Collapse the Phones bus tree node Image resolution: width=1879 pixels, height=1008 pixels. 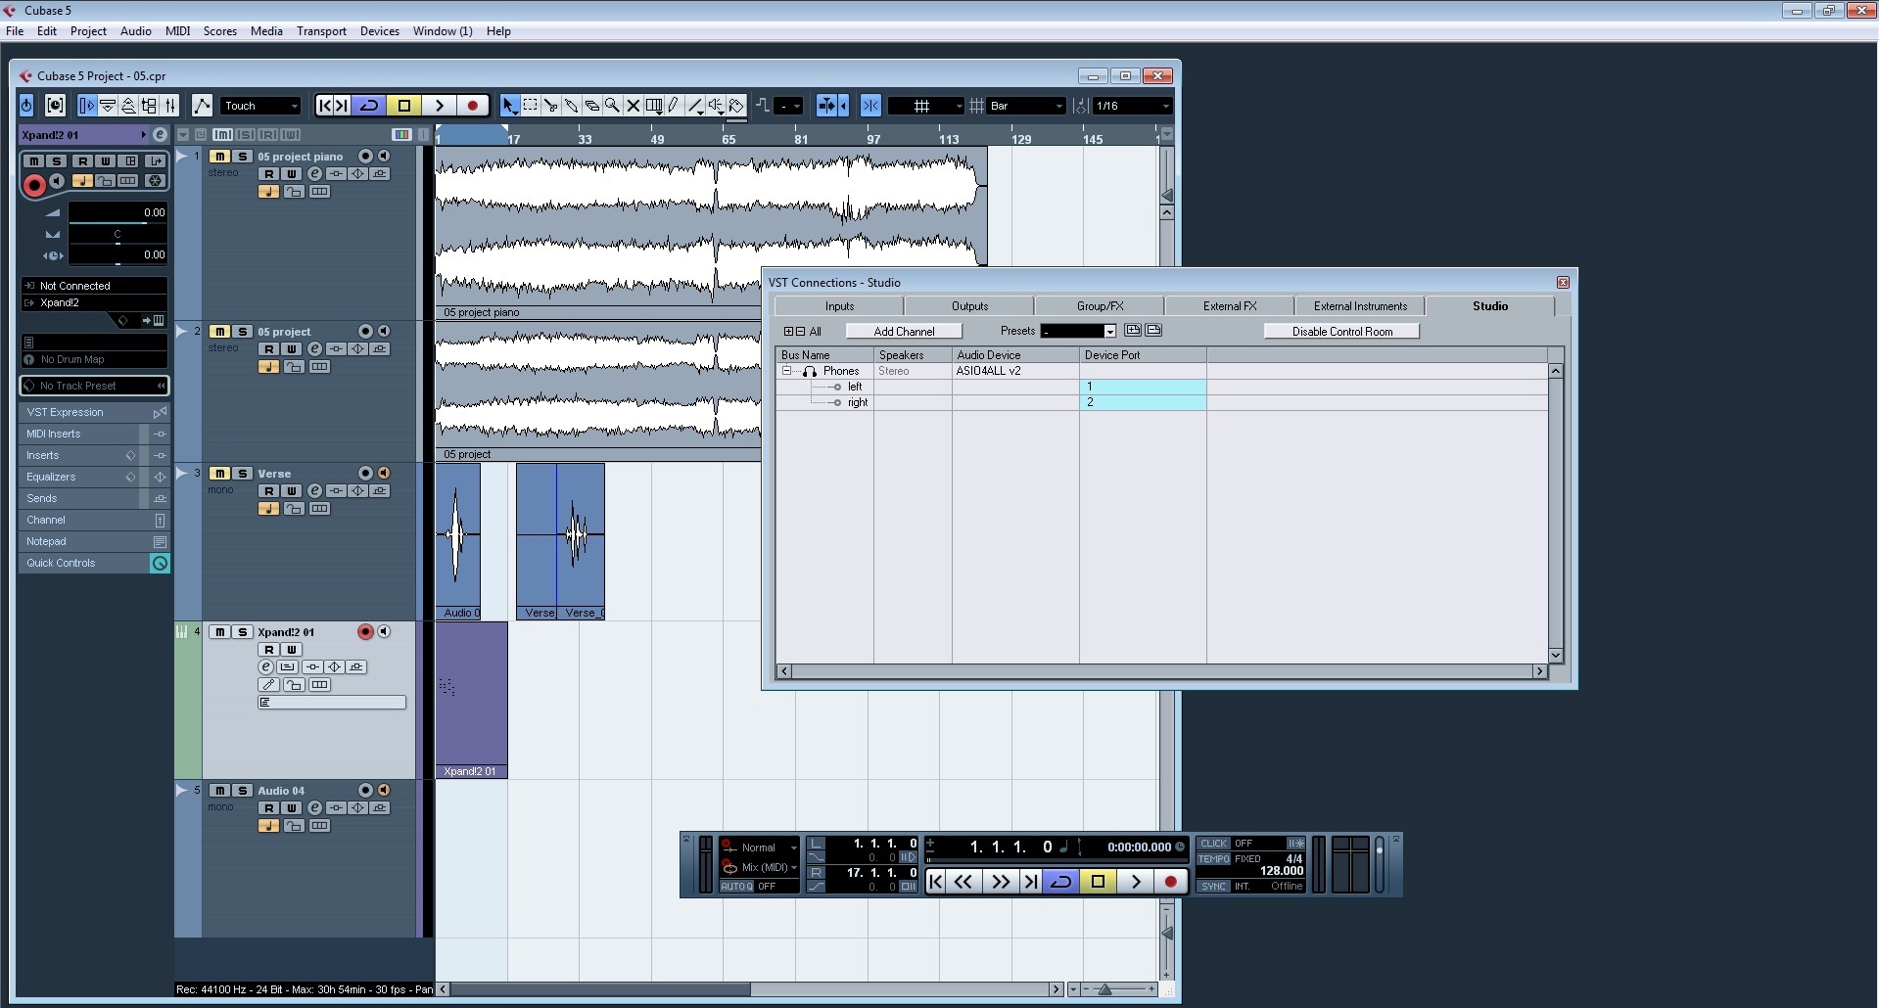(x=786, y=371)
